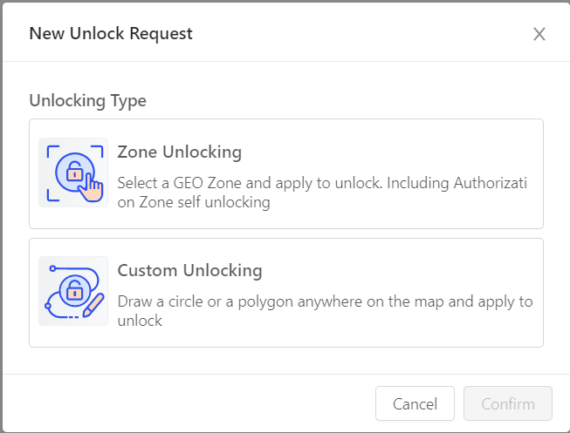Click the "Select a GEO Zone" description
Image resolution: width=570 pixels, height=433 pixels.
322,184
